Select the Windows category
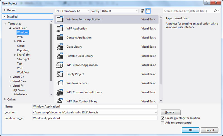223x136 pixels. coord(23,32)
